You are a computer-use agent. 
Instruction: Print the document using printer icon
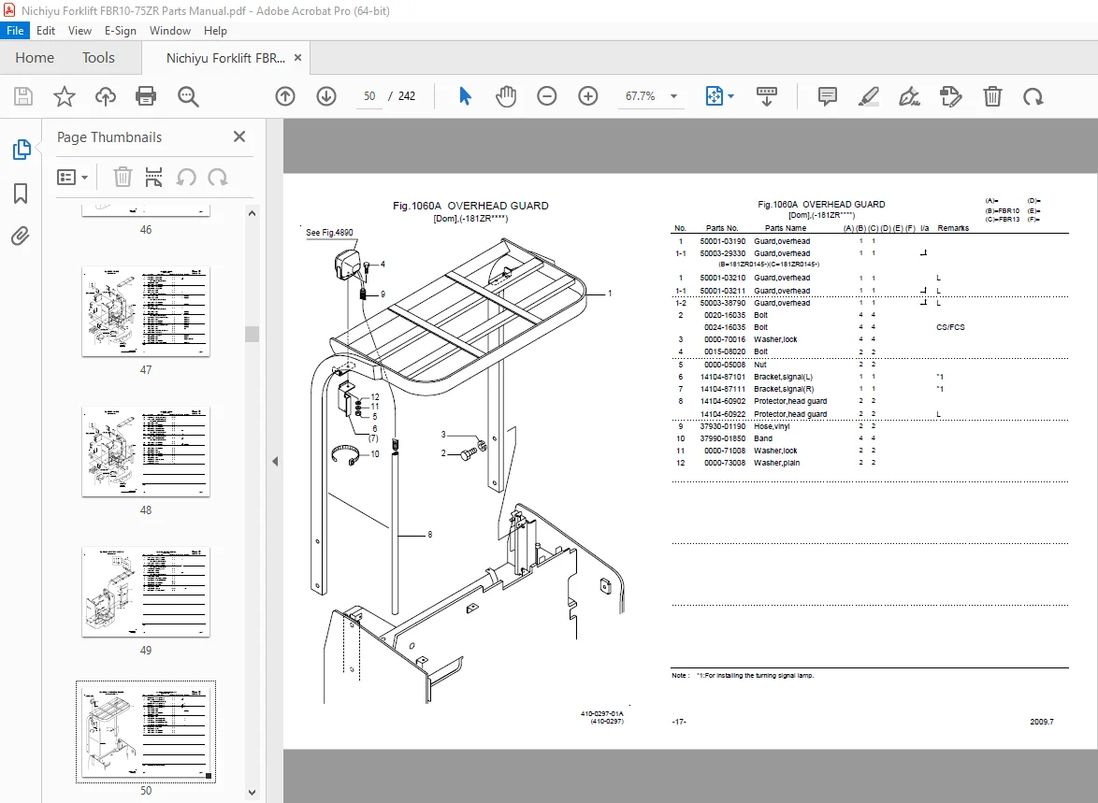point(146,96)
